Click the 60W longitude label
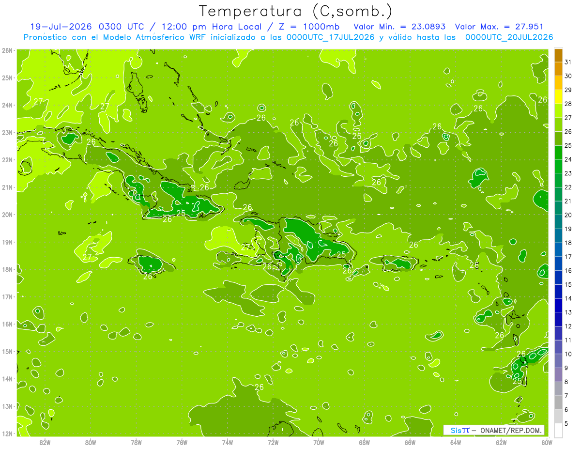Screen dimensions: 581x449 pyautogui.click(x=547, y=442)
